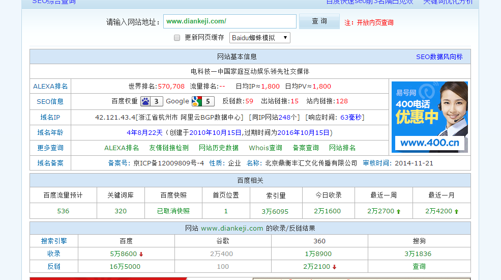Image resolution: width=501 pixels, height=280 pixels.
Task: Click creation date 2010年10月15日
Action: coord(215,133)
